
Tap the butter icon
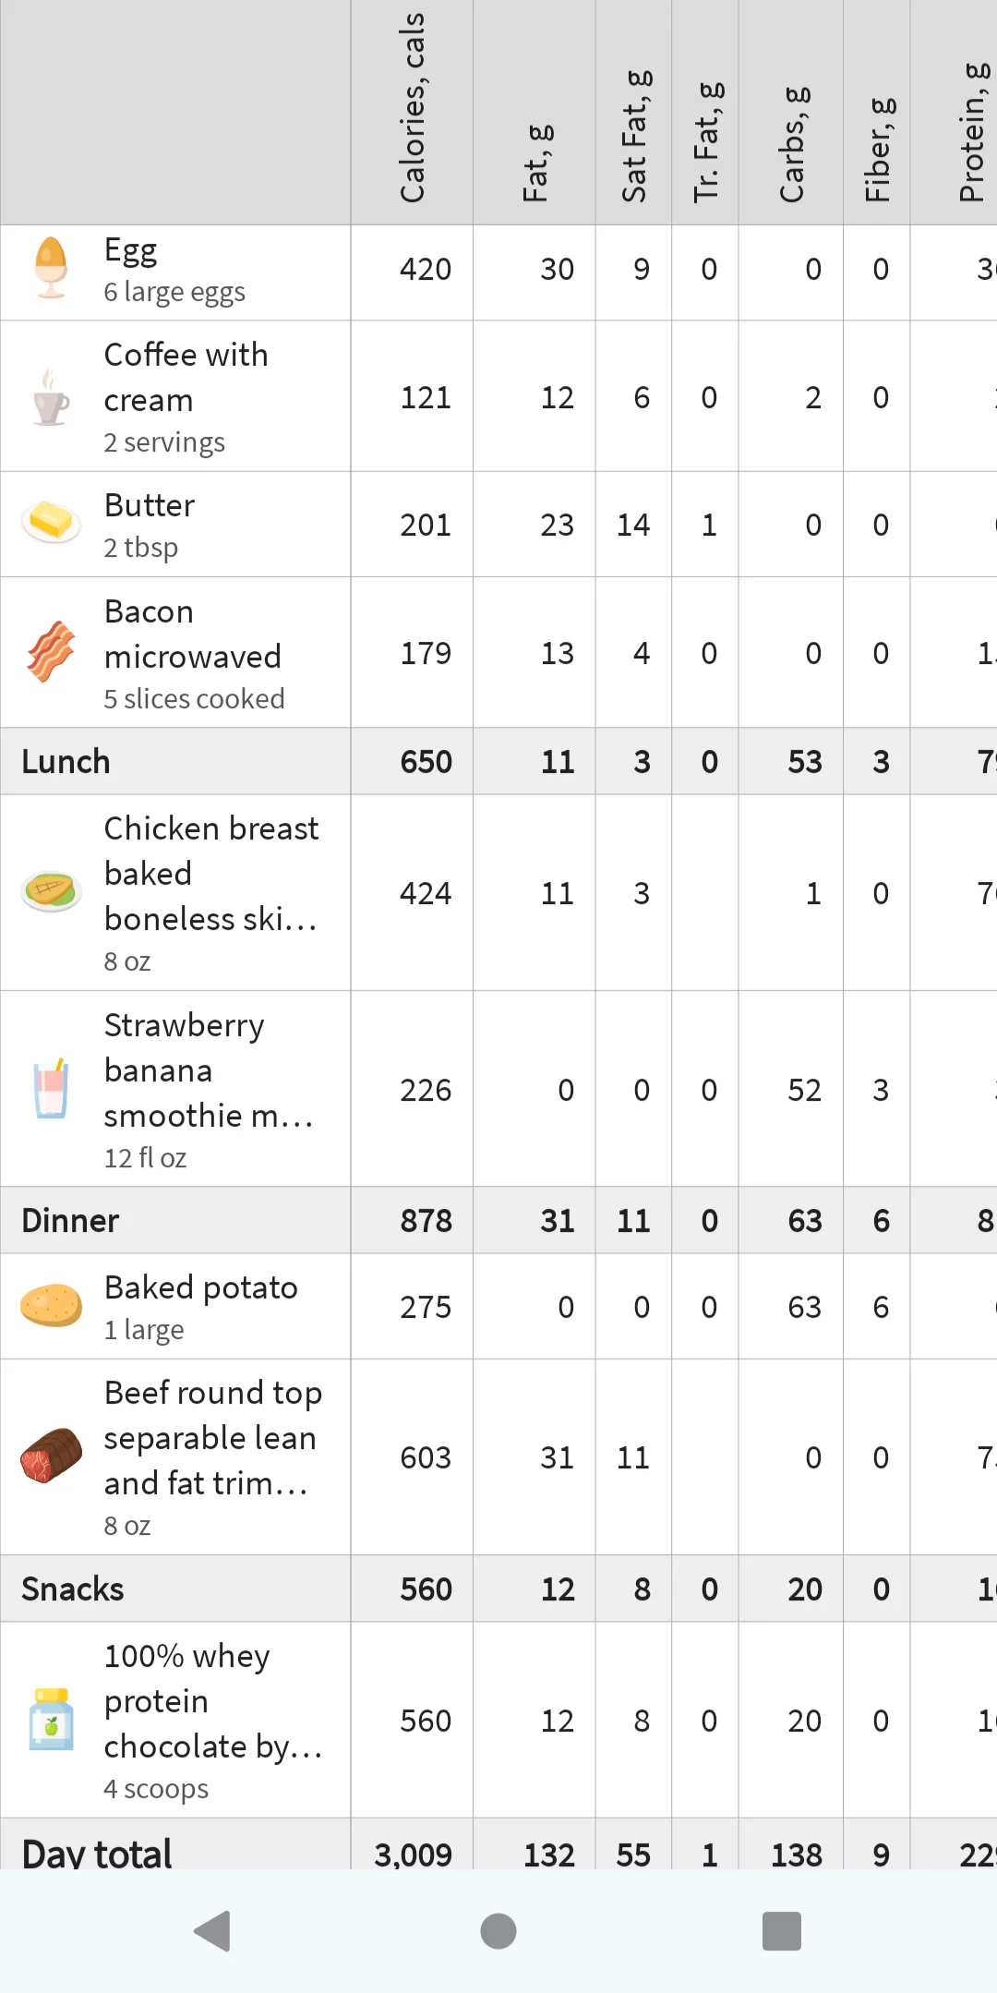point(51,523)
